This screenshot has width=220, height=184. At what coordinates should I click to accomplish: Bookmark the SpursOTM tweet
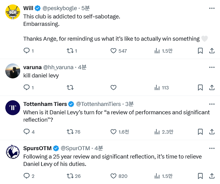[x=200, y=176]
